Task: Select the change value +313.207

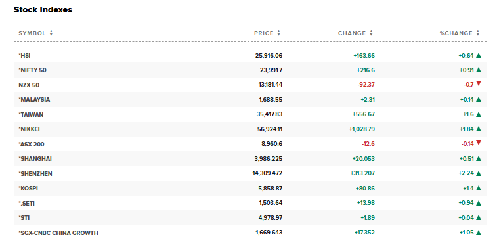Action: coord(362,173)
